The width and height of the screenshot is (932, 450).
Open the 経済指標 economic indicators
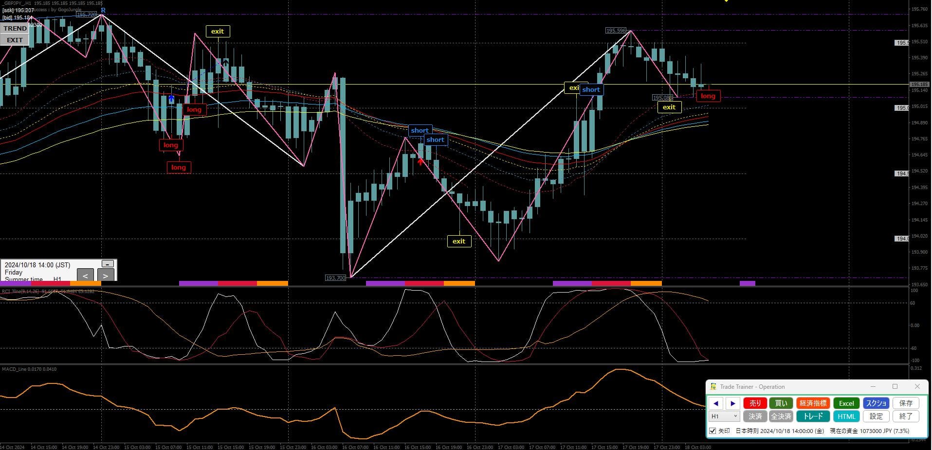pyautogui.click(x=813, y=403)
